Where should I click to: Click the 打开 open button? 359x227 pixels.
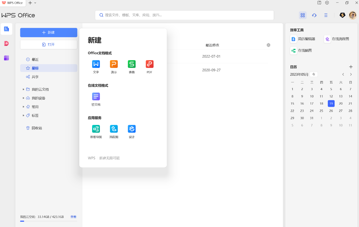[49, 45]
